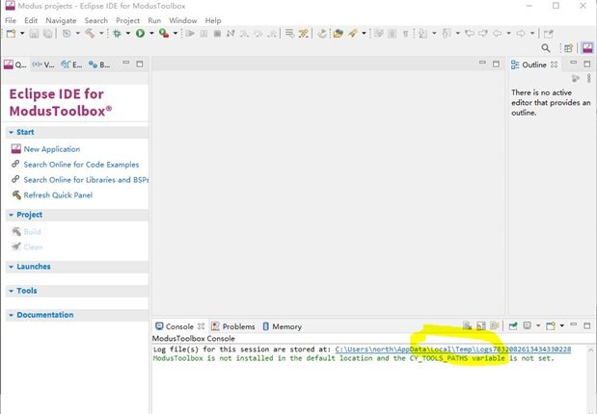Select the Variables V... tab
The image size is (597, 414).
click(x=43, y=65)
